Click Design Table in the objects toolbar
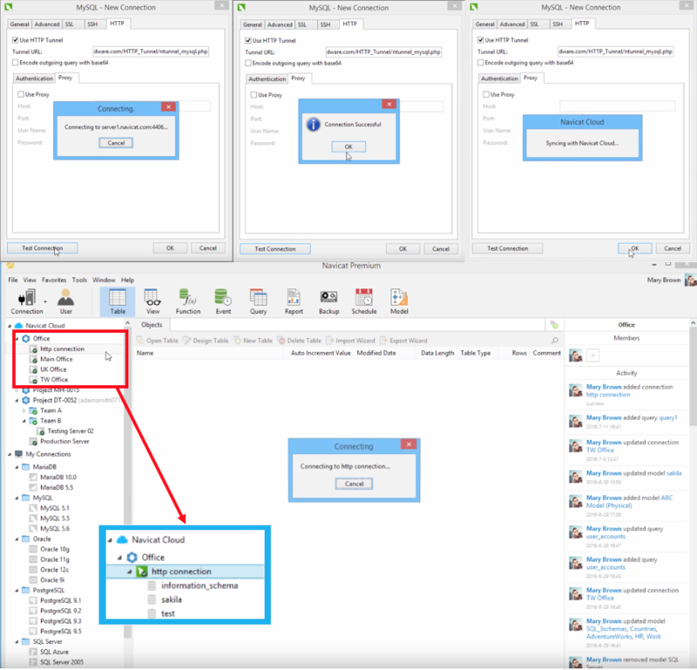 [206, 341]
